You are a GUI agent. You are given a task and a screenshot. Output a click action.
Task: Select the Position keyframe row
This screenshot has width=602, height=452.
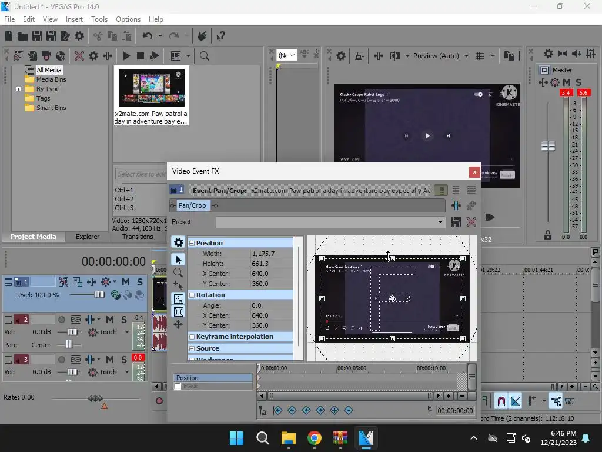[x=212, y=378]
